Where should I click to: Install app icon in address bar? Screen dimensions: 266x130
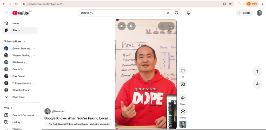[225, 4]
